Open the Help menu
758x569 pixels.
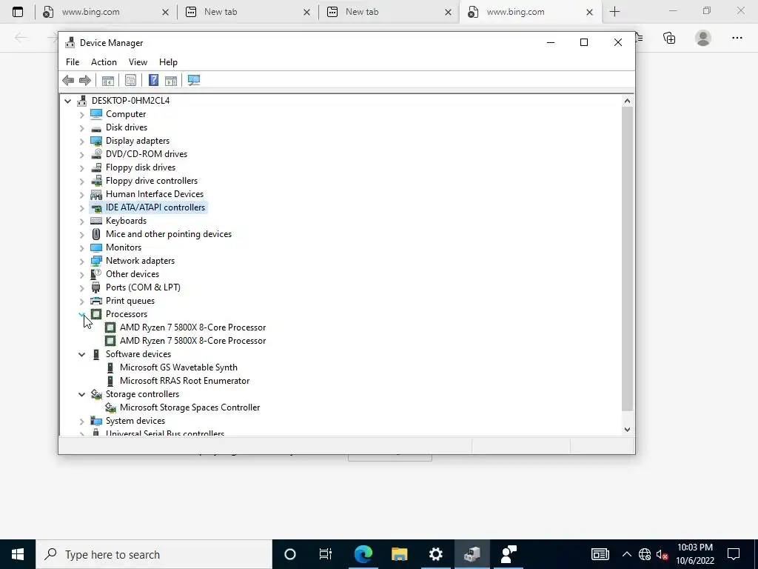pos(168,62)
